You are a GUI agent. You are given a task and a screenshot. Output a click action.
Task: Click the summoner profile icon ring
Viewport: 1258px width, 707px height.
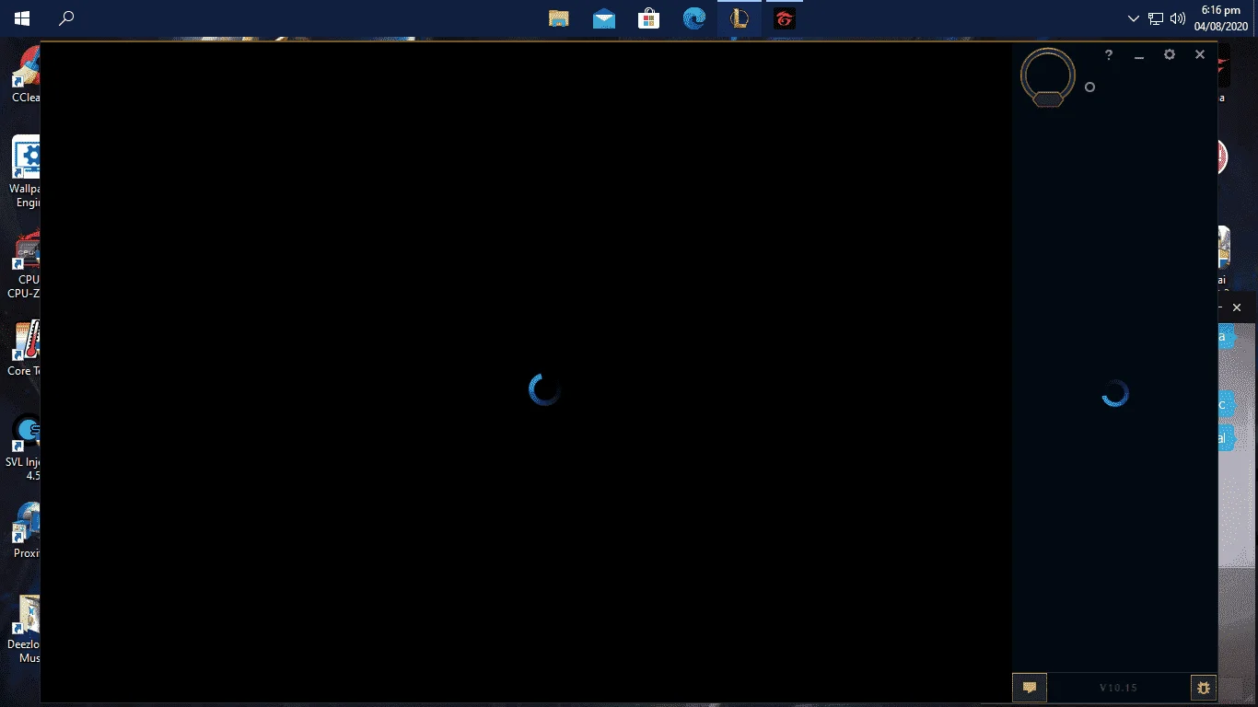1048,76
